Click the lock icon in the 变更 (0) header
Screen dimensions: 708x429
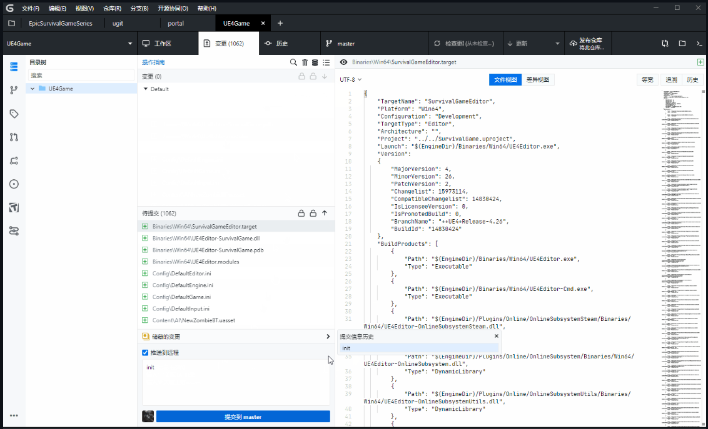(301, 76)
